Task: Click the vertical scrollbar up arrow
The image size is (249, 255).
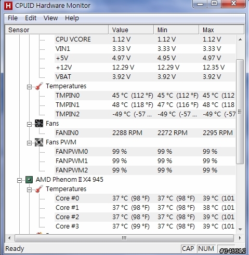Action: point(240,39)
